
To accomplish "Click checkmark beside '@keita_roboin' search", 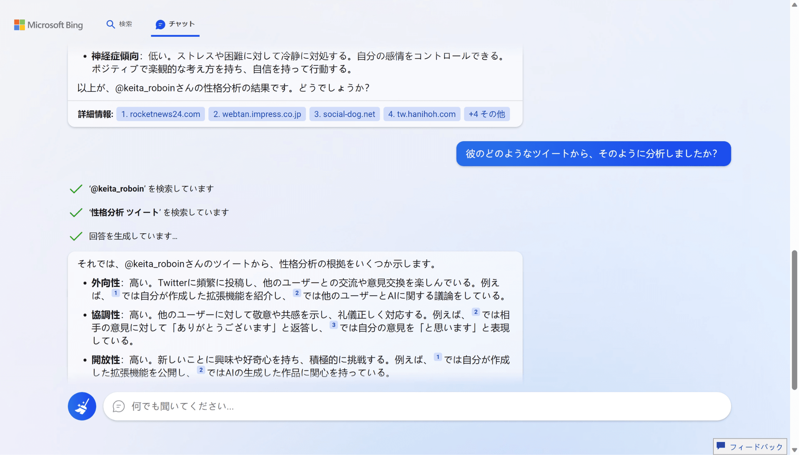I will coord(76,189).
